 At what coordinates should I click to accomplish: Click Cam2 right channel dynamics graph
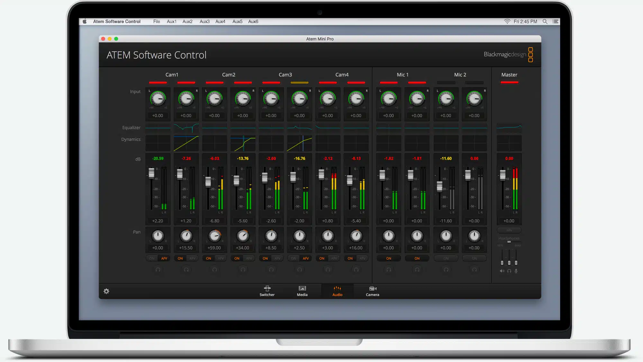(x=243, y=143)
